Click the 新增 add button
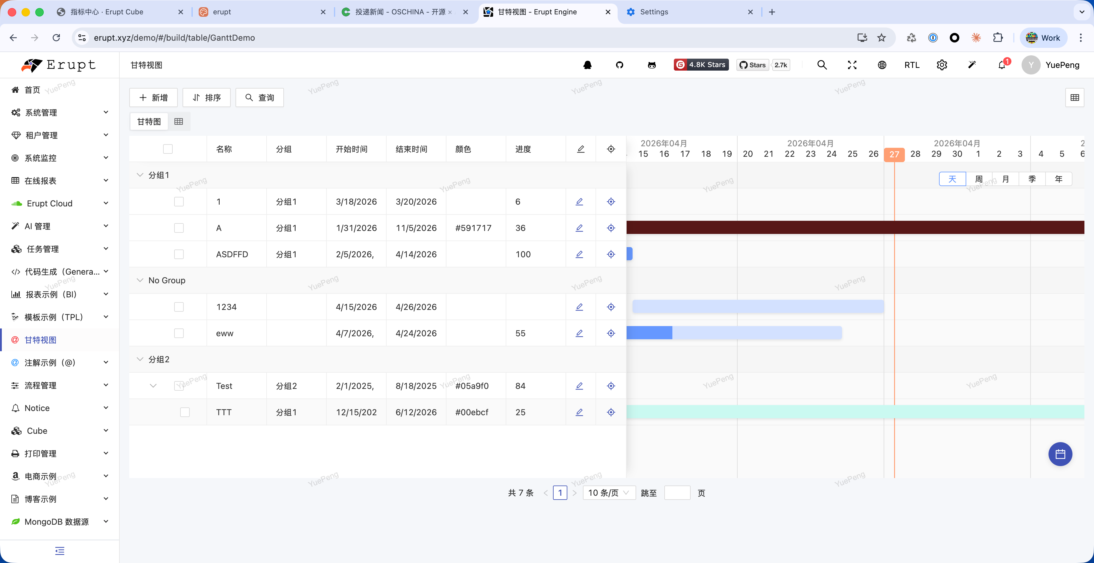1094x563 pixels. (153, 98)
